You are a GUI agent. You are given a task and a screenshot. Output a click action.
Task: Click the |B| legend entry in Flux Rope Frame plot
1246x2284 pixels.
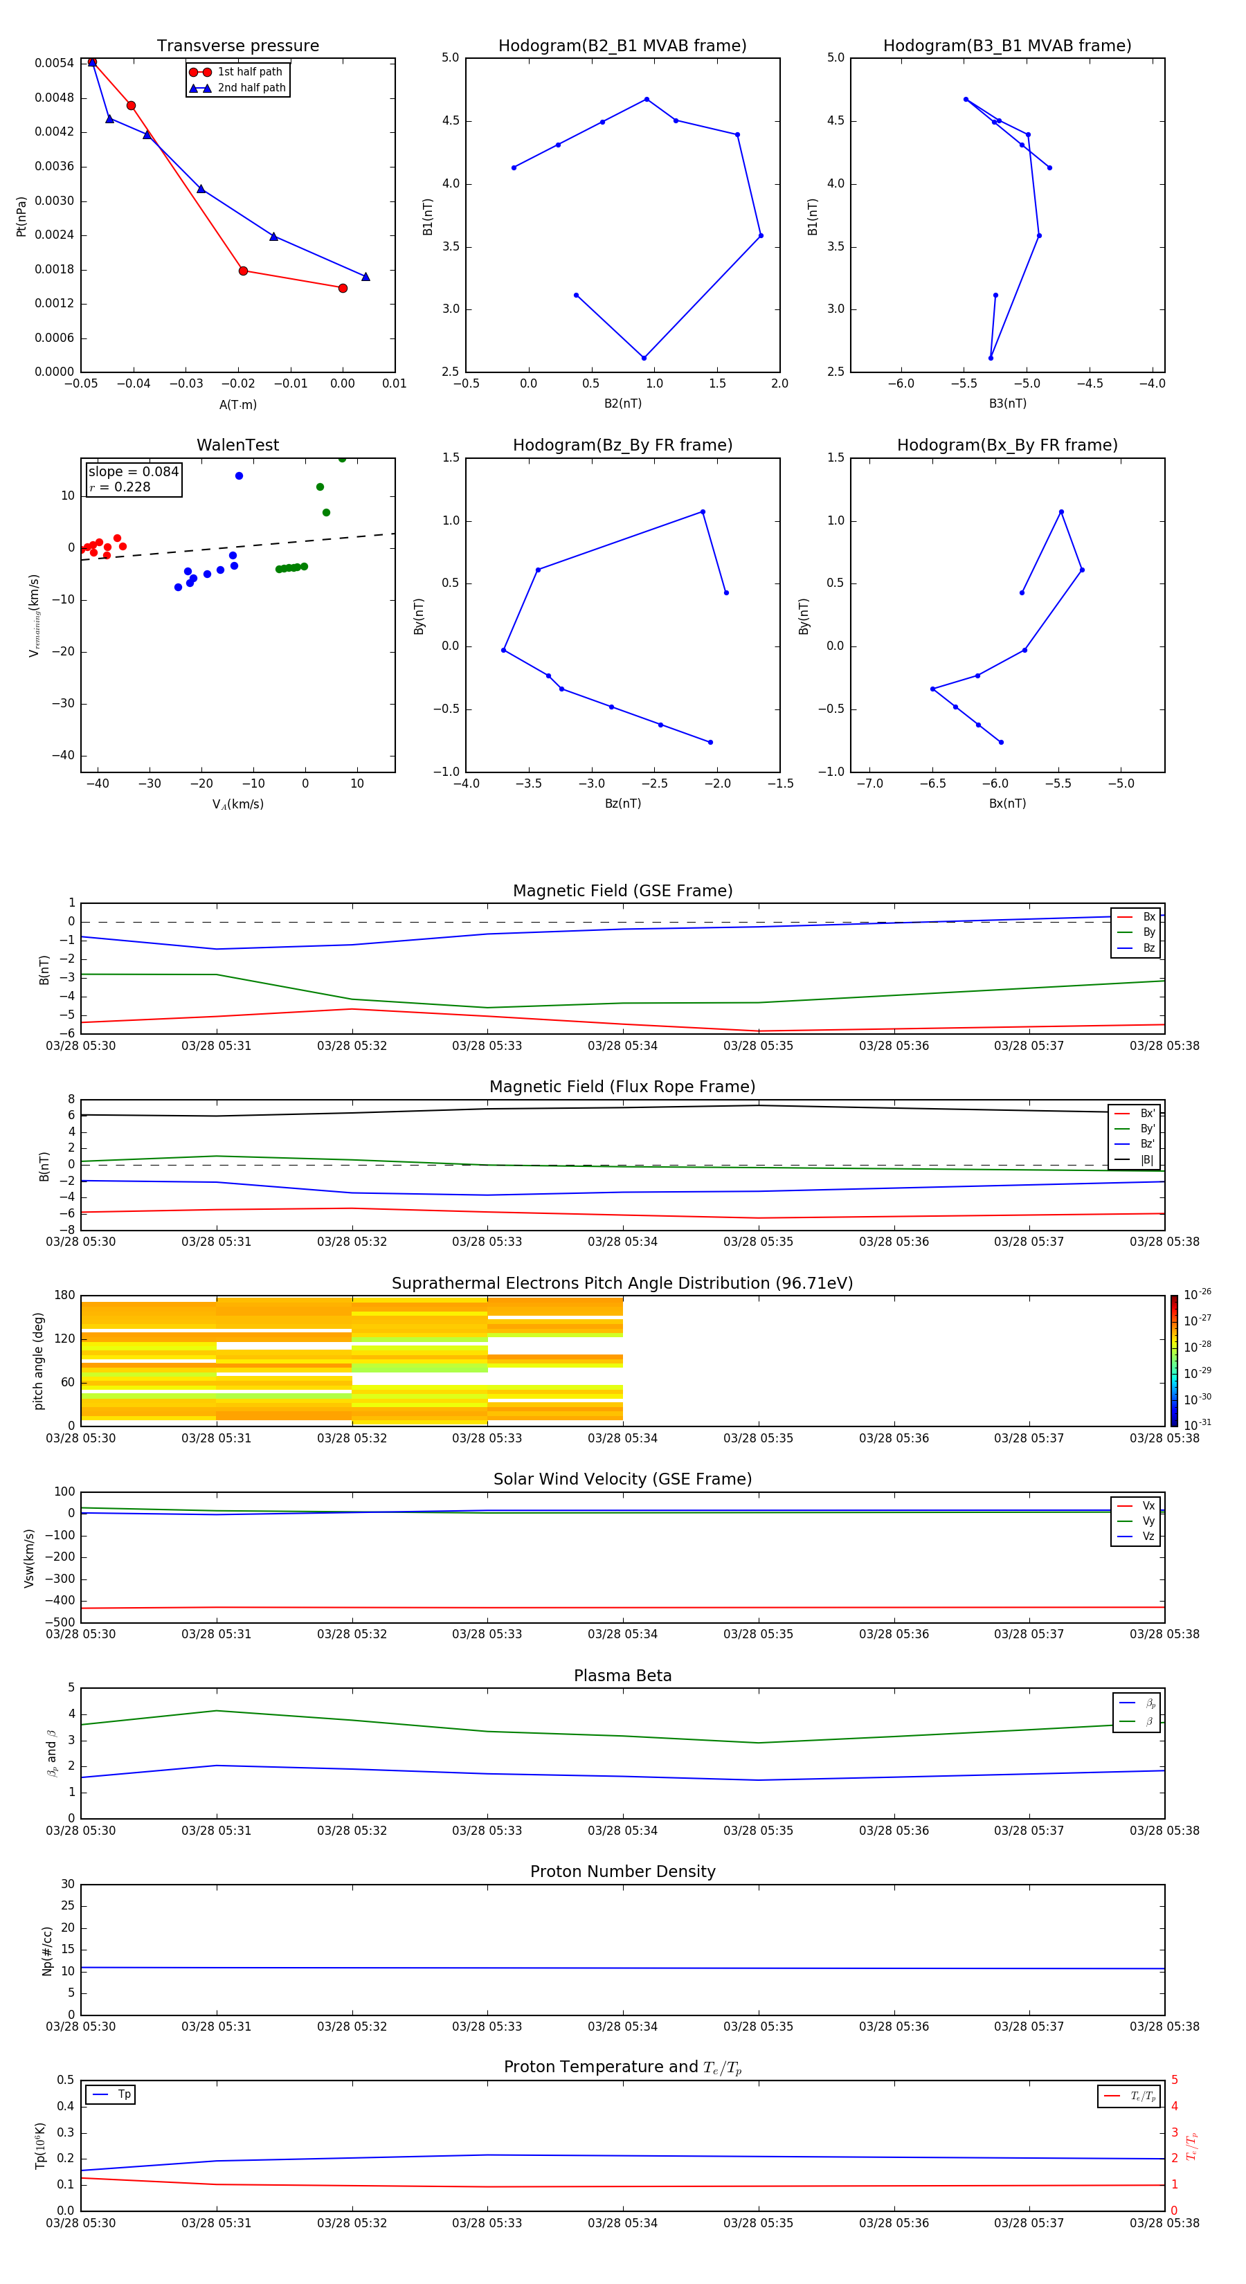[1135, 1160]
